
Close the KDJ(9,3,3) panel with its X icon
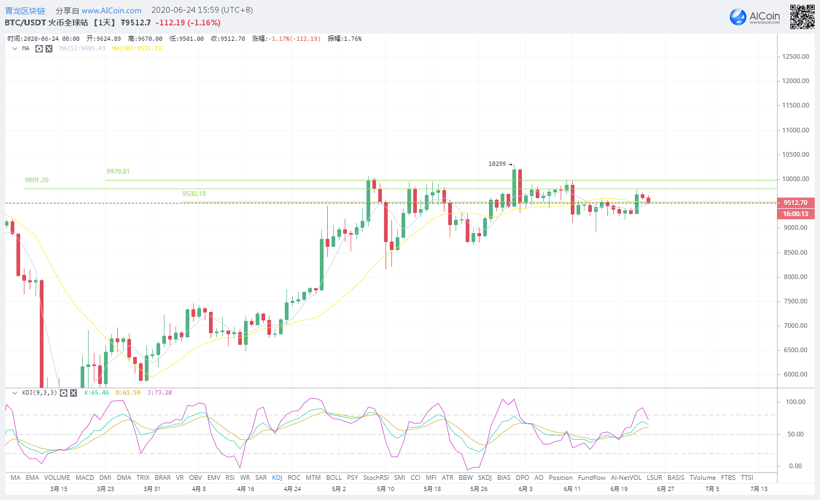(73, 393)
